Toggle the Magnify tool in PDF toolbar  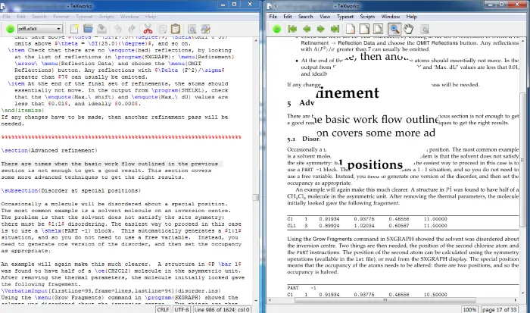click(x=394, y=29)
